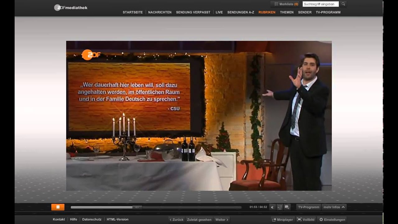Viewport: 398px width, 224px height.
Task: Expand the mehr Infos panel
Action: [334, 207]
